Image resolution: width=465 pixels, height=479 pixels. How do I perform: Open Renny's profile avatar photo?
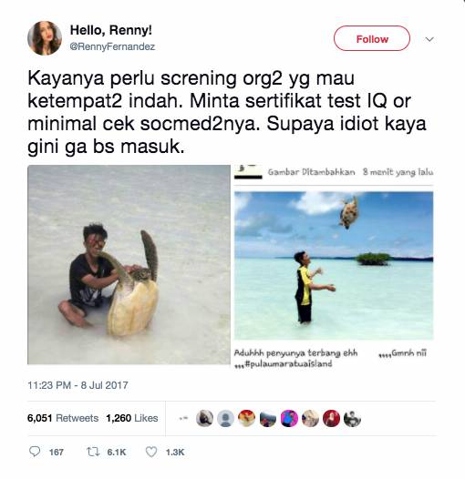(45, 38)
